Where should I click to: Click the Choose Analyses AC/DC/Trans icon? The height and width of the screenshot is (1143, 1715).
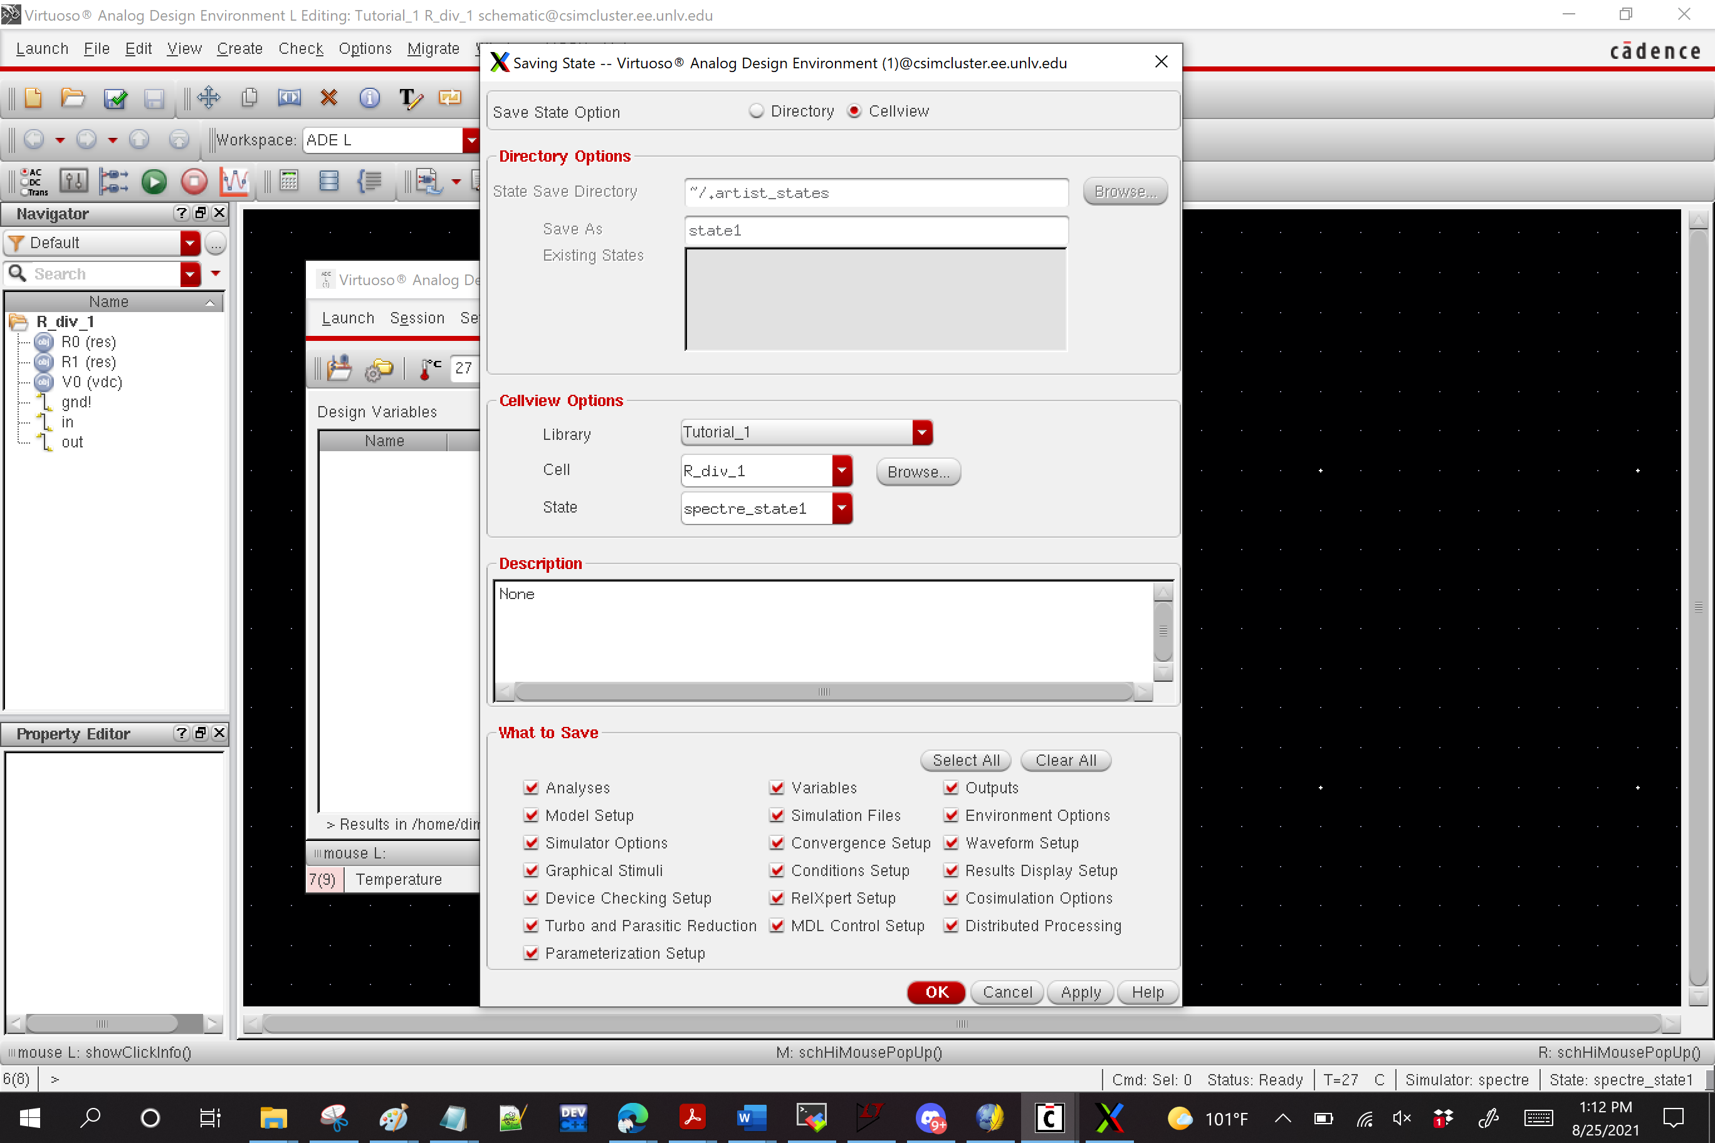(34, 180)
